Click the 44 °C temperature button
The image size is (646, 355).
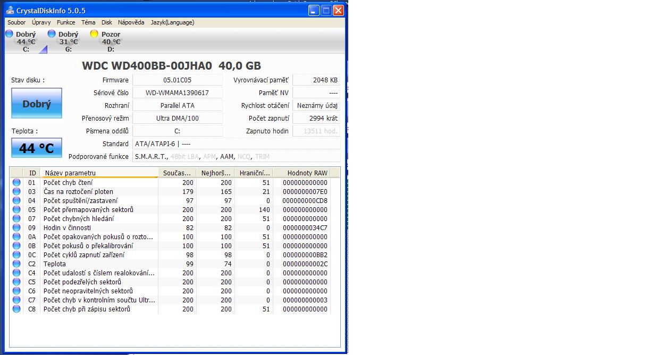[37, 148]
